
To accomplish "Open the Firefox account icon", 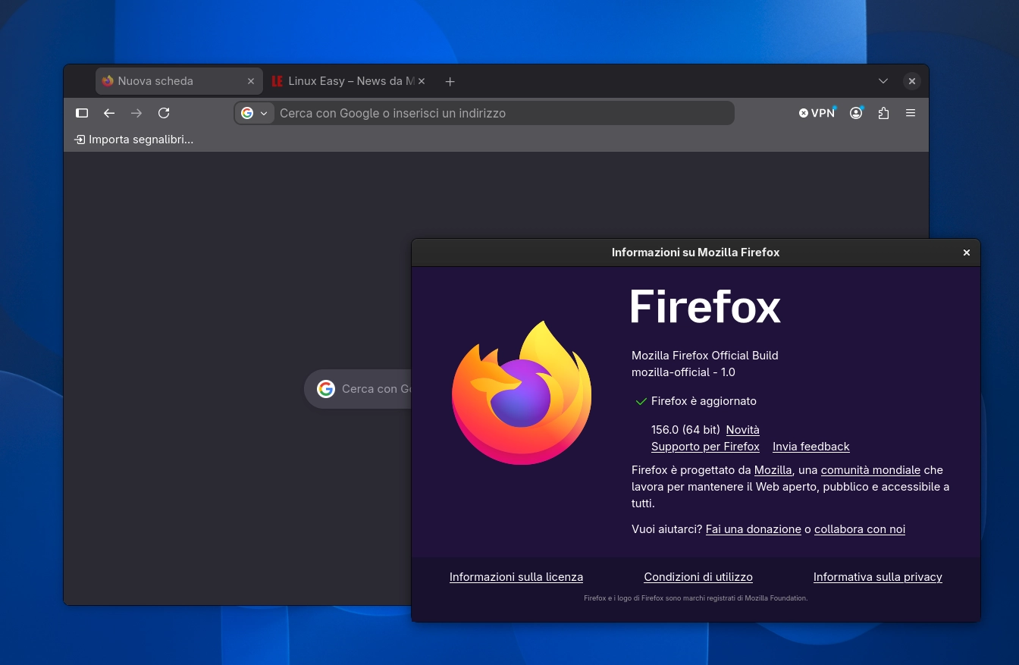I will click(x=856, y=113).
